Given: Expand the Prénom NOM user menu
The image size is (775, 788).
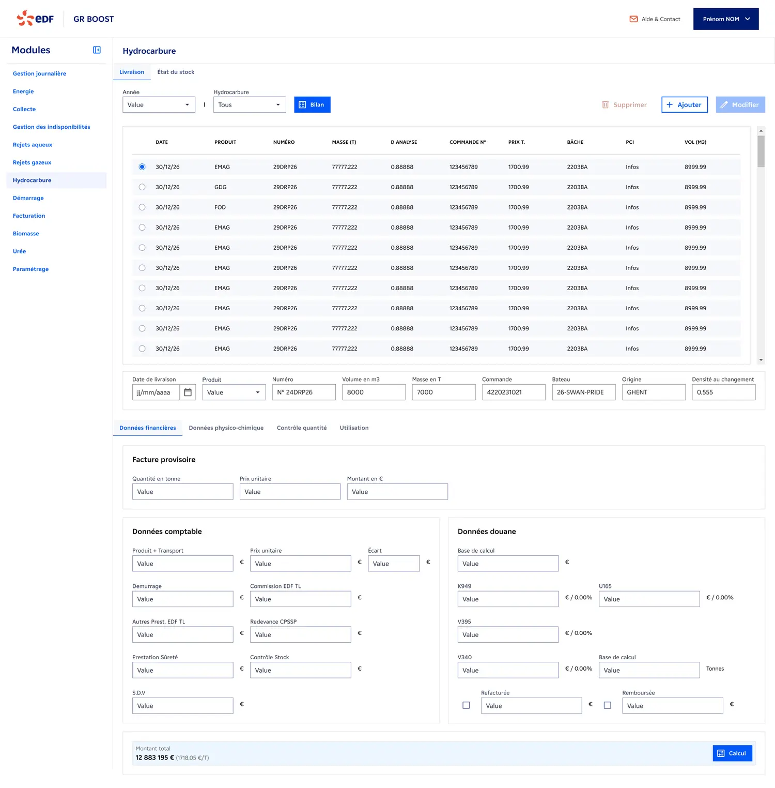Looking at the screenshot, I should (x=726, y=19).
